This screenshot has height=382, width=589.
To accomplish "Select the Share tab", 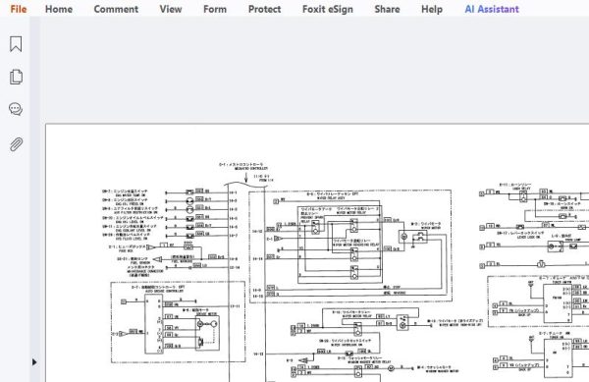I will pos(387,9).
